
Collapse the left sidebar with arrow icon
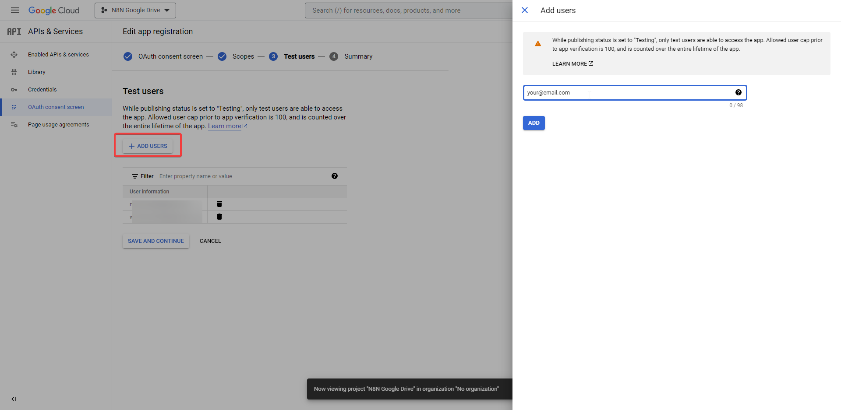tap(14, 399)
